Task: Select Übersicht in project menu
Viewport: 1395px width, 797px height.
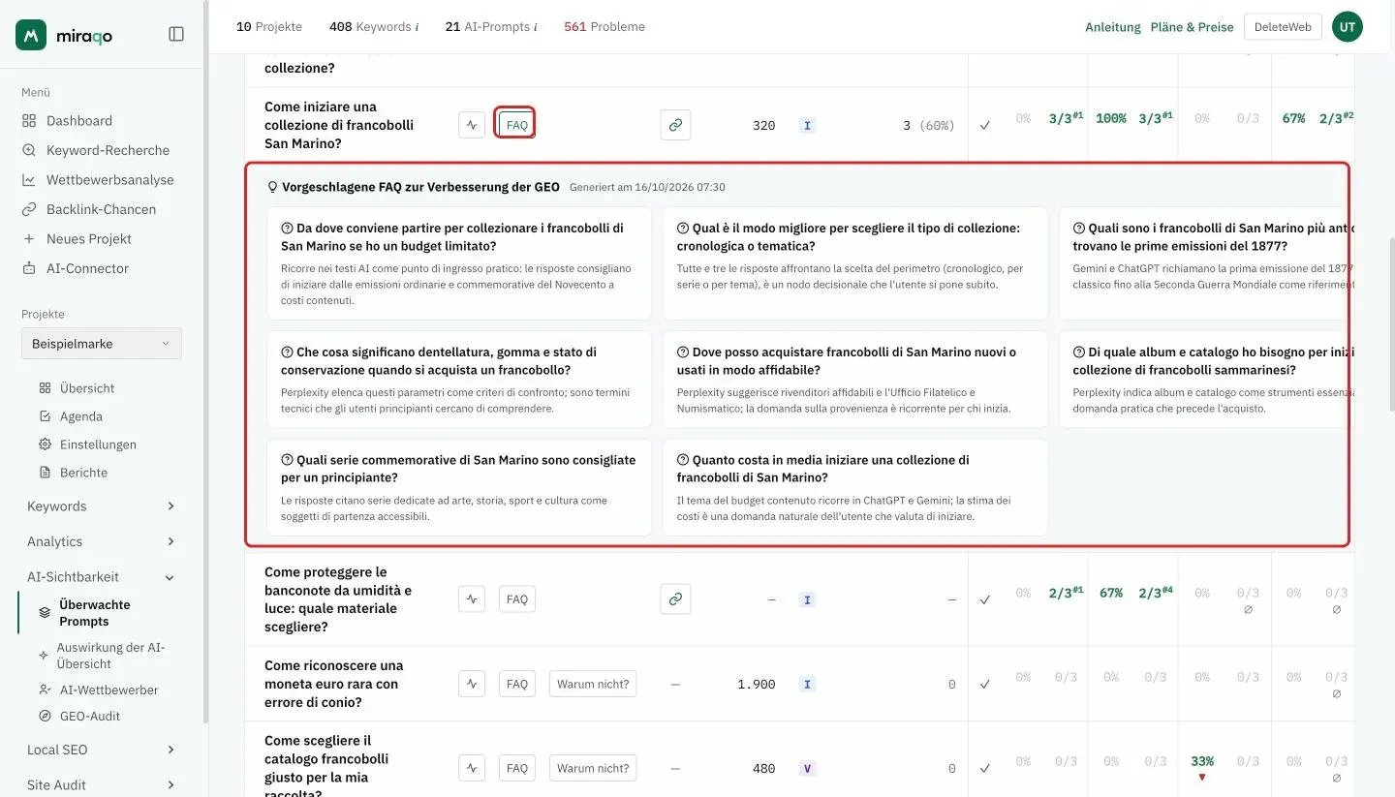Action: click(87, 388)
